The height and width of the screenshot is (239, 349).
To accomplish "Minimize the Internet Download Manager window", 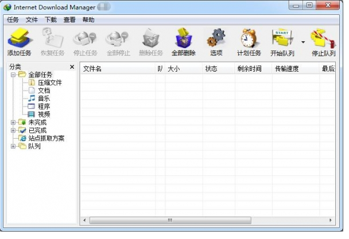I will pyautogui.click(x=296, y=5).
